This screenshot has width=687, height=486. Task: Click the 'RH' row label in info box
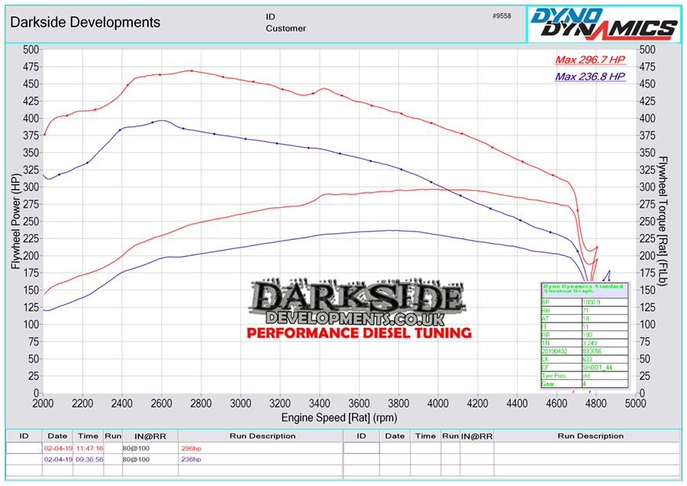[x=546, y=310]
